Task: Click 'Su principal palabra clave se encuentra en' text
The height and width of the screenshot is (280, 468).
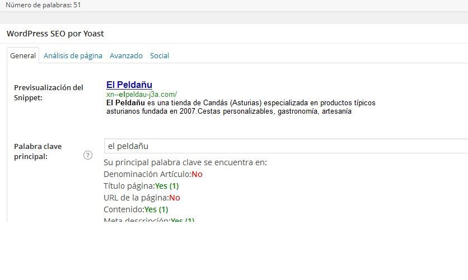Action: pos(185,162)
